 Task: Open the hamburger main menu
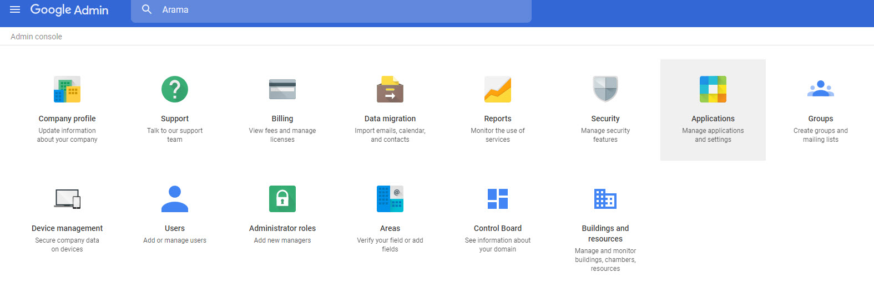tap(15, 9)
